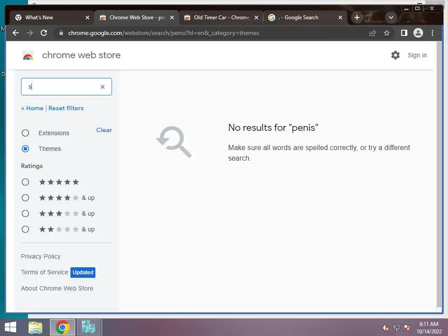Open About Chrome Web Store link
Image resolution: width=448 pixels, height=336 pixels.
pyautogui.click(x=57, y=288)
